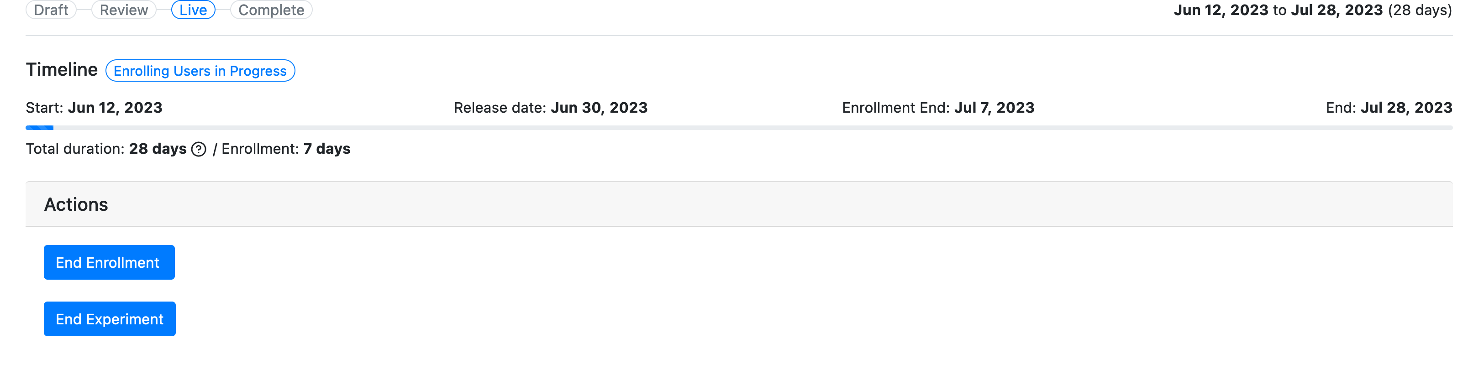The width and height of the screenshot is (1484, 375).
Task: Click the date range summary at top right
Action: [1313, 10]
